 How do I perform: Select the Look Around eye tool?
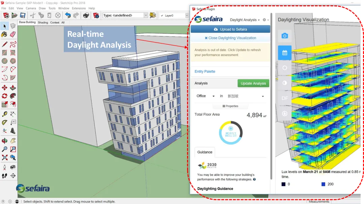13,167
